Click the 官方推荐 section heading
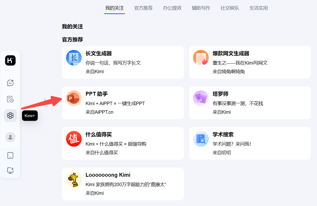Image resolution: width=317 pixels, height=206 pixels. (72, 40)
